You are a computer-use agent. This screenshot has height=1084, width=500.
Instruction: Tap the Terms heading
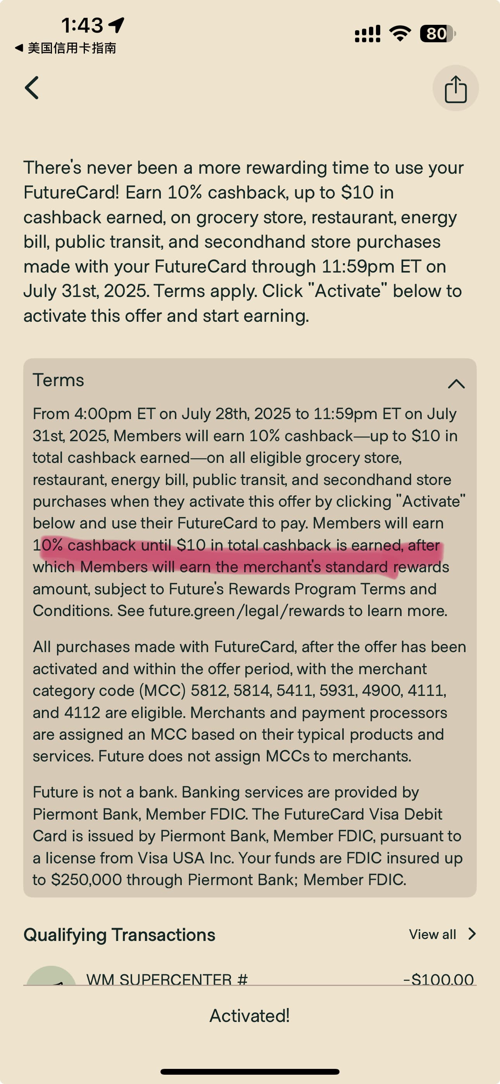pos(59,380)
